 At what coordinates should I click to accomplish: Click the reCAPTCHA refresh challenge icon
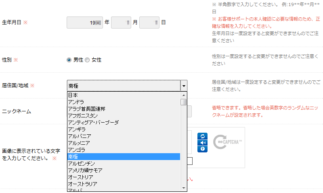click(202, 136)
